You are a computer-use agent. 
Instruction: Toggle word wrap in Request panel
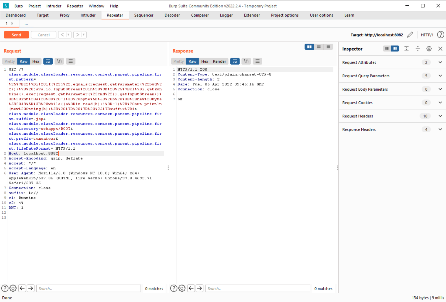(x=48, y=61)
